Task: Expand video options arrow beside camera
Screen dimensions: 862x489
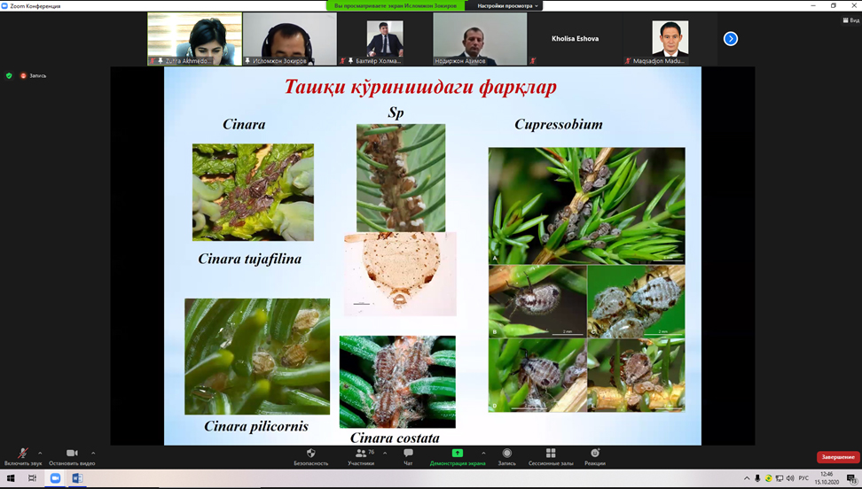Action: (x=93, y=453)
